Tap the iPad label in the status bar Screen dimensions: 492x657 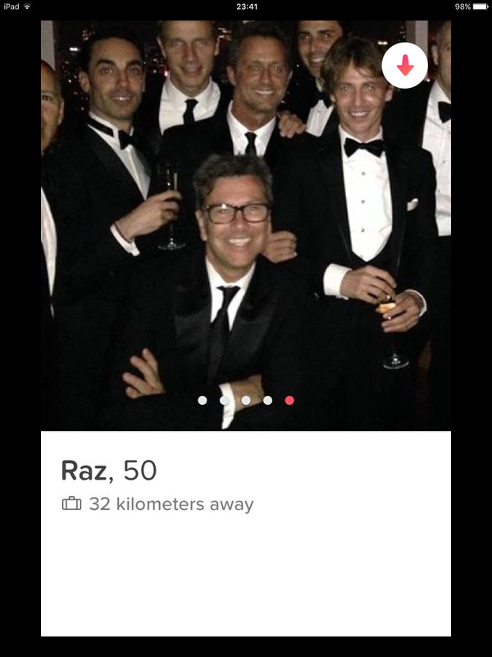click(11, 7)
